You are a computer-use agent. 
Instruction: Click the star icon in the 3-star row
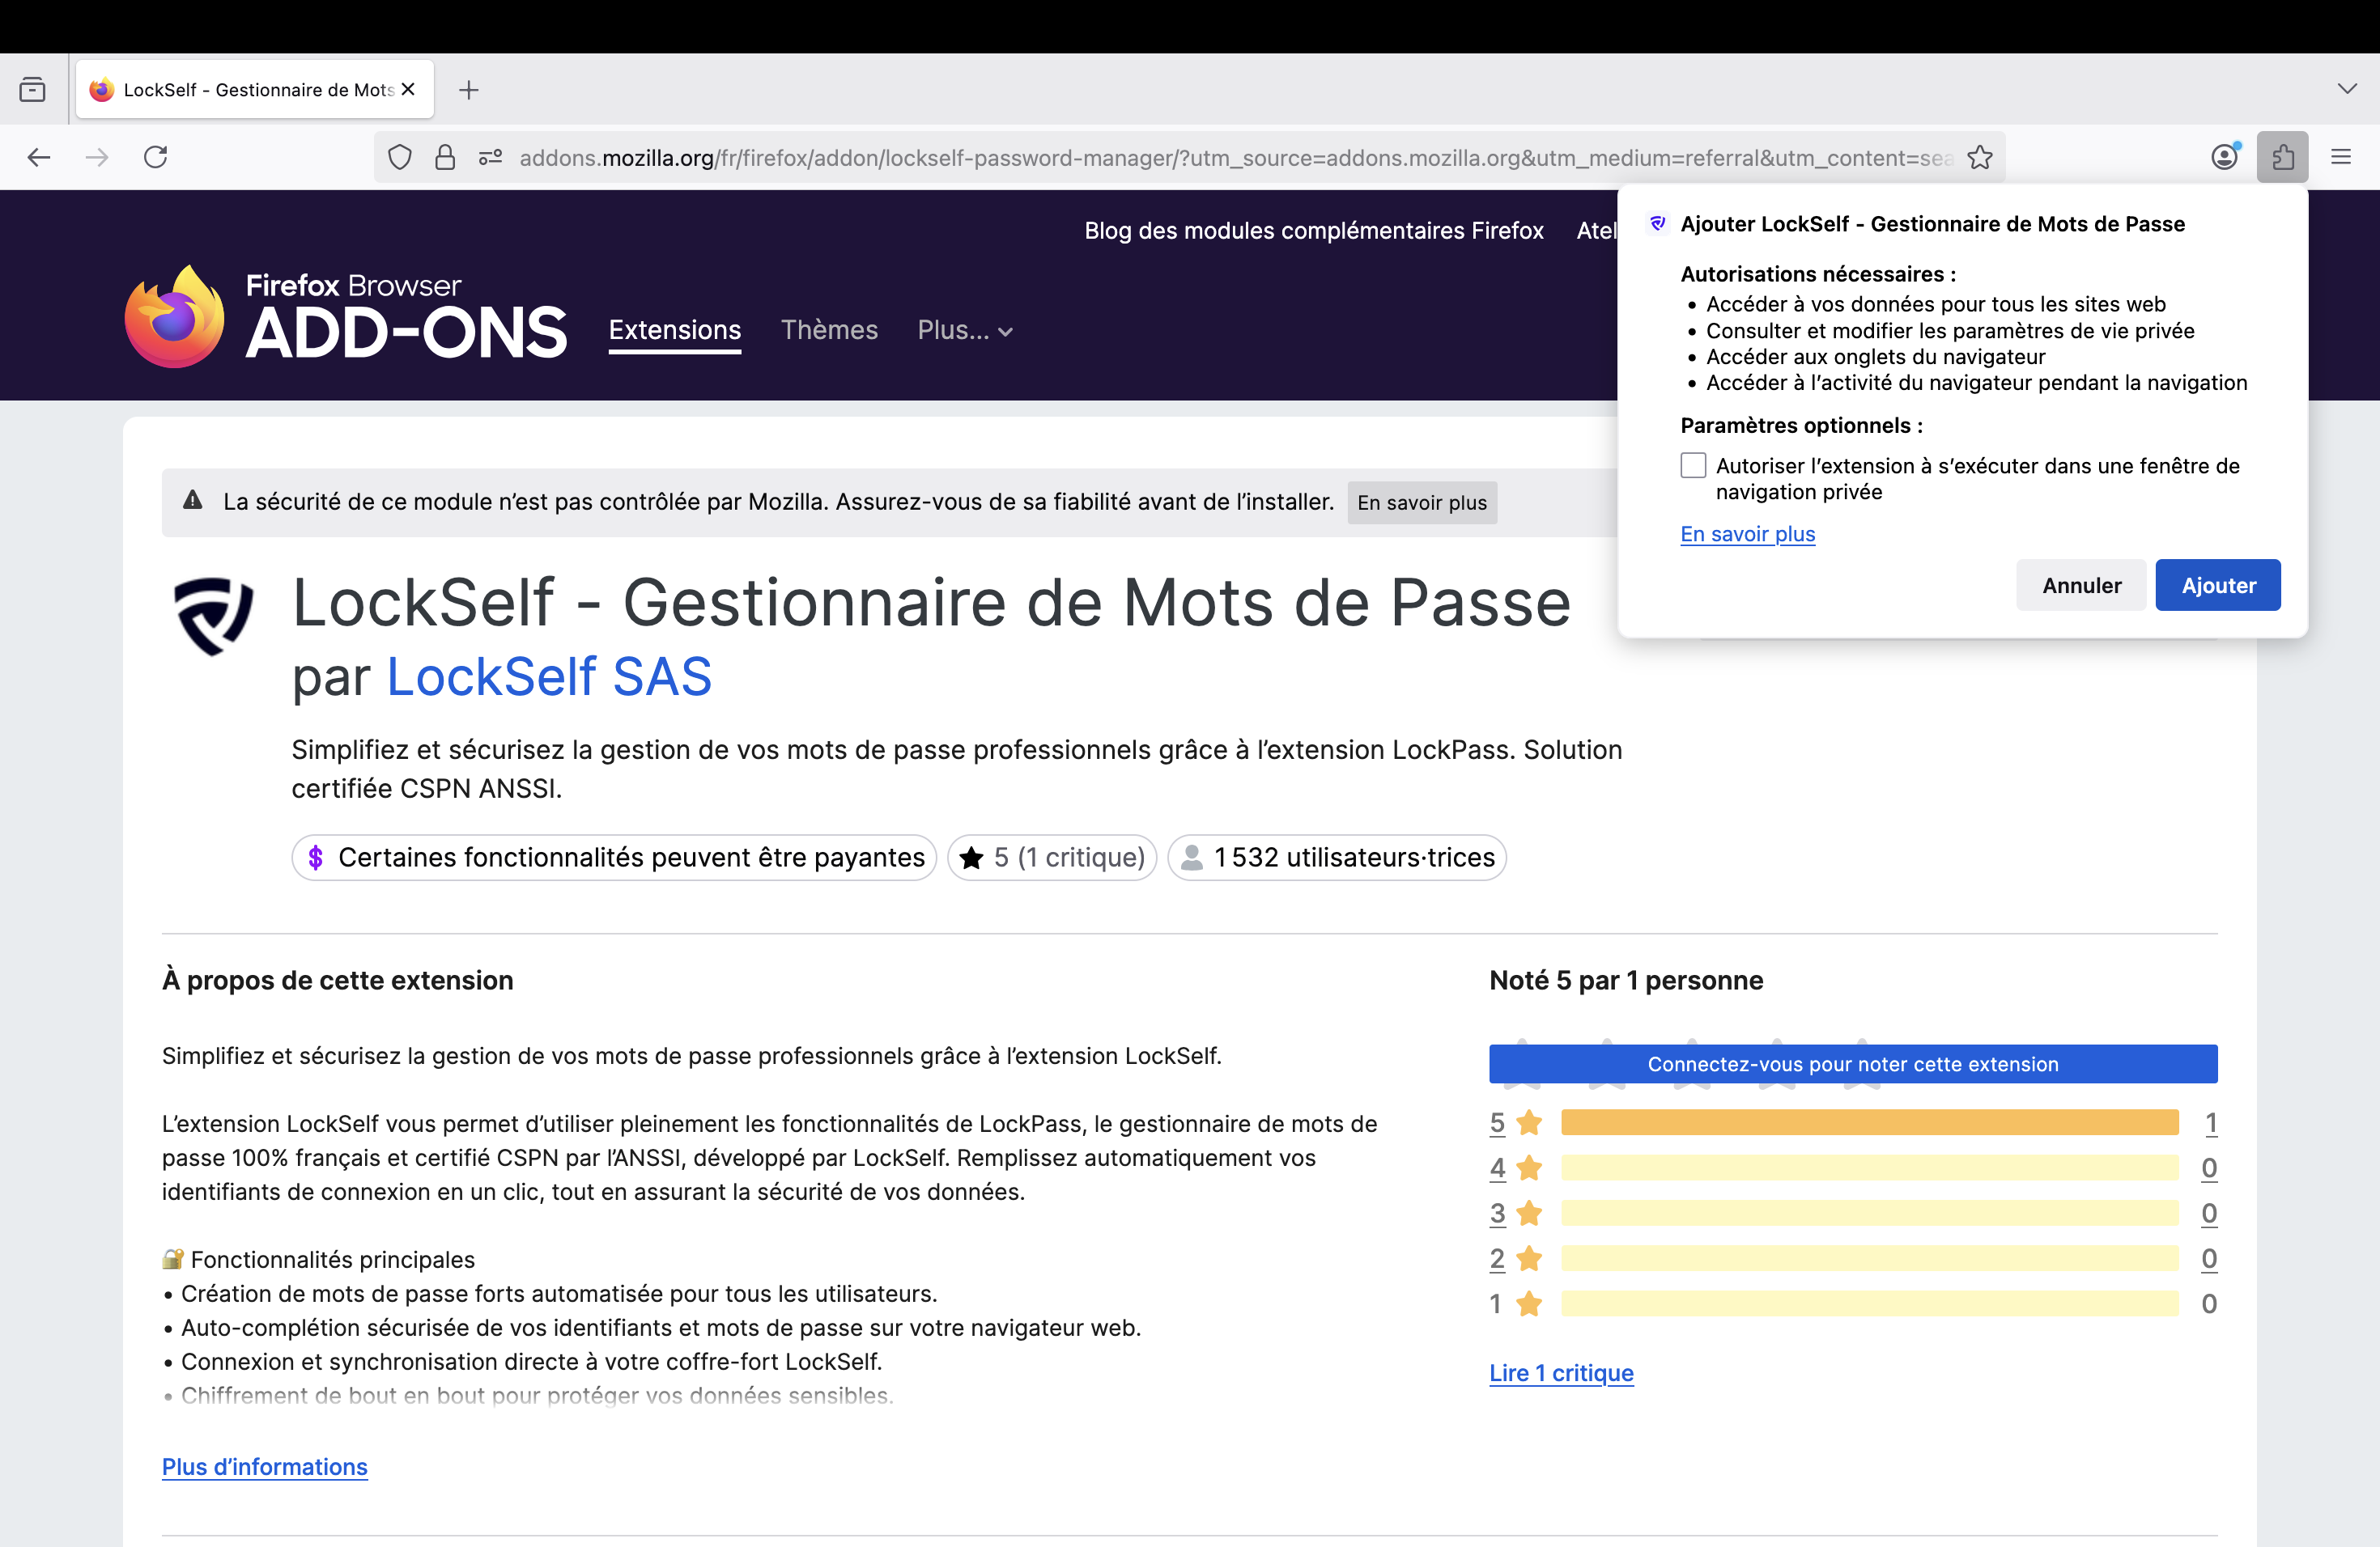pyautogui.click(x=1529, y=1213)
